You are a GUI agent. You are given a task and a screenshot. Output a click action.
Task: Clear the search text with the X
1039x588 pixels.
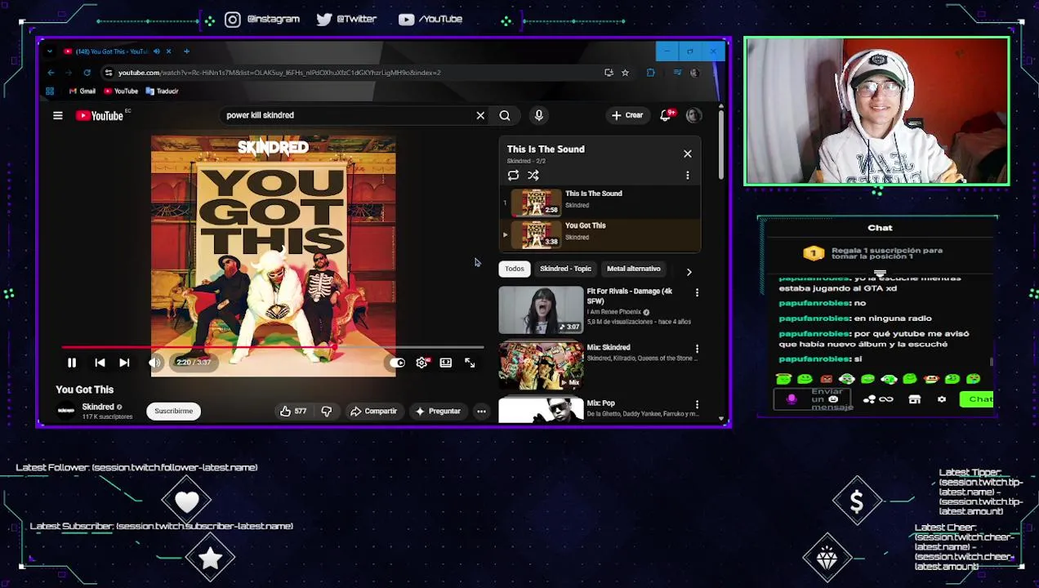[x=480, y=115]
